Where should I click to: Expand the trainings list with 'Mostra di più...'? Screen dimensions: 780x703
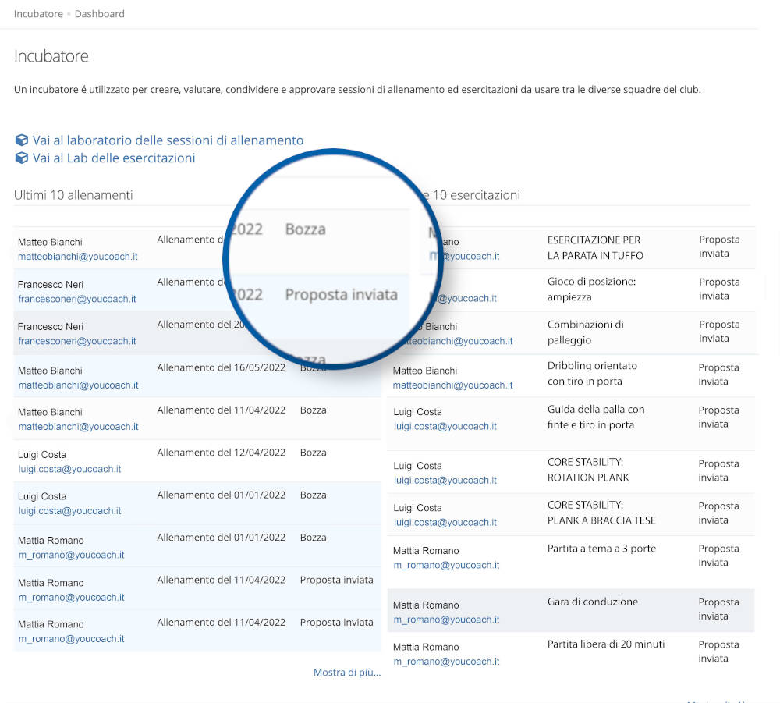coord(347,672)
